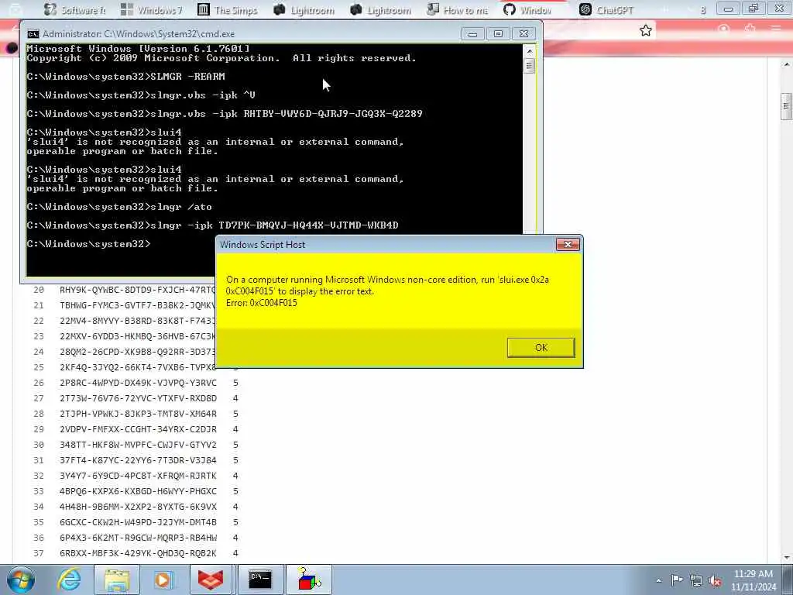Open the colored blocks taskbar application
The width and height of the screenshot is (793, 595).
[309, 580]
